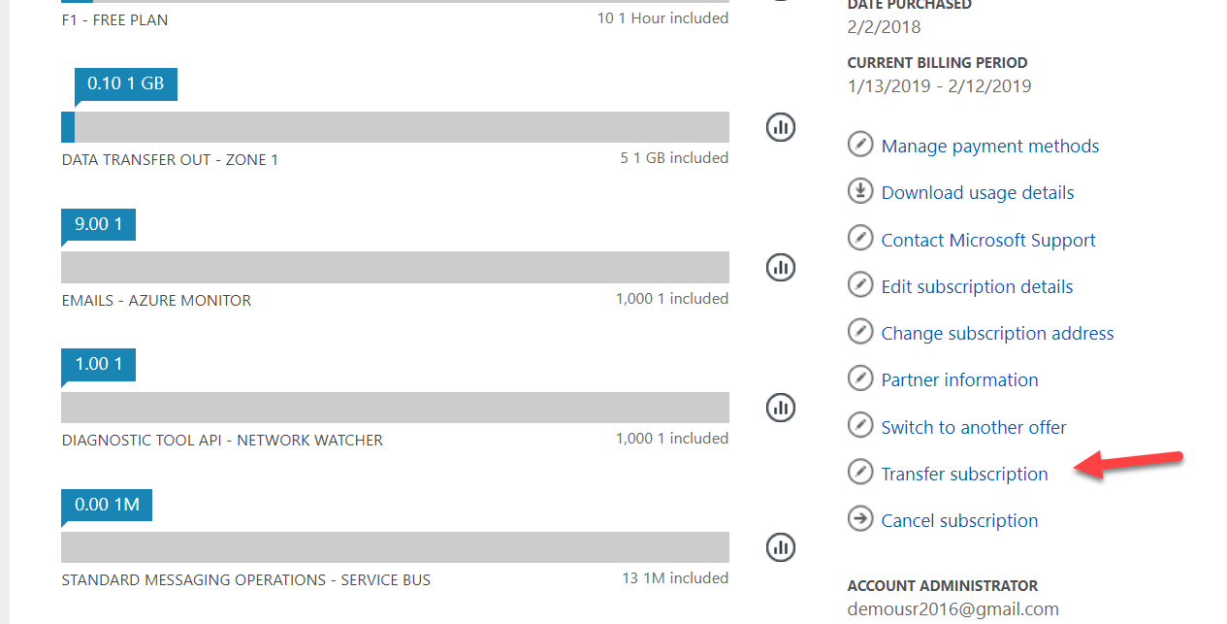The image size is (1227, 624).
Task: Open usage chart for Emails - Azure Monitor
Action: click(781, 267)
